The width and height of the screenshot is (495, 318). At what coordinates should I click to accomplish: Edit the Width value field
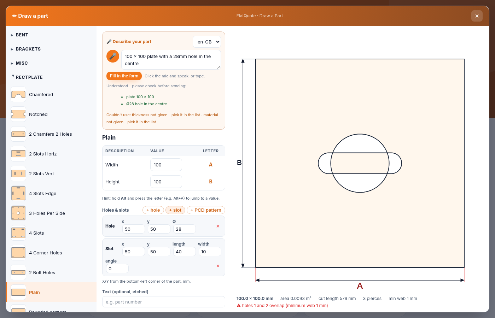(166, 165)
